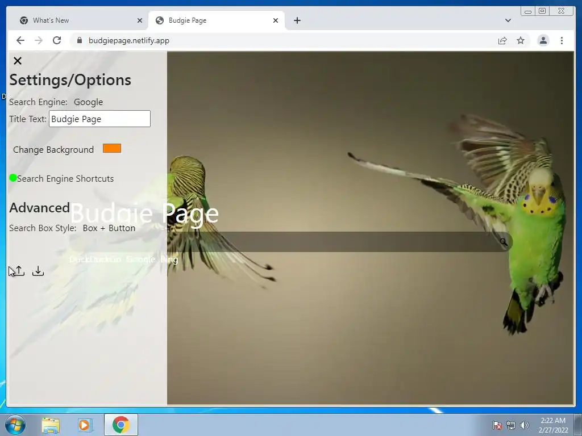Image resolution: width=582 pixels, height=436 pixels.
Task: Click Change Background label
Action: [x=53, y=150]
